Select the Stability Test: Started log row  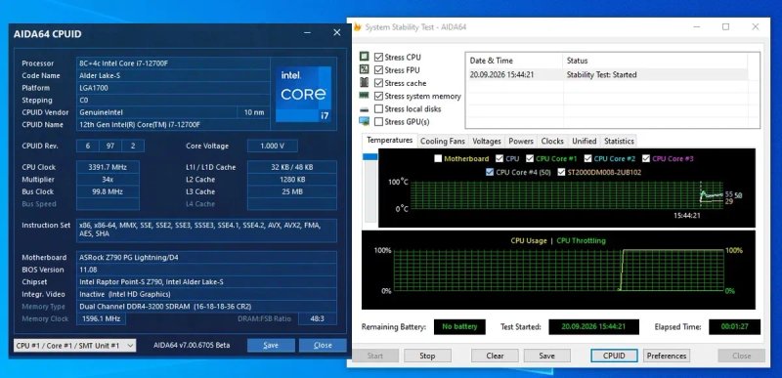(x=606, y=74)
